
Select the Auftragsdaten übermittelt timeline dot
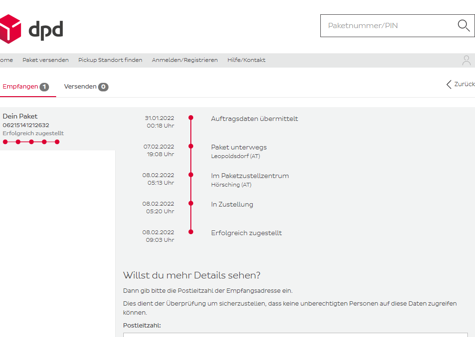click(x=191, y=118)
